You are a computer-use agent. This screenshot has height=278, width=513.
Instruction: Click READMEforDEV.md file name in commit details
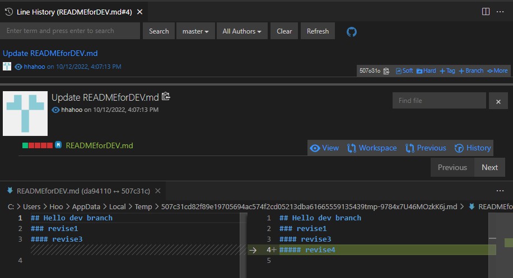[100, 145]
